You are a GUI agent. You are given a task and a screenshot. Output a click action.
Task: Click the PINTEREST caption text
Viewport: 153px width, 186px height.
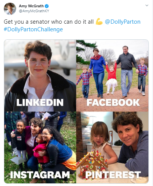(x=113, y=175)
